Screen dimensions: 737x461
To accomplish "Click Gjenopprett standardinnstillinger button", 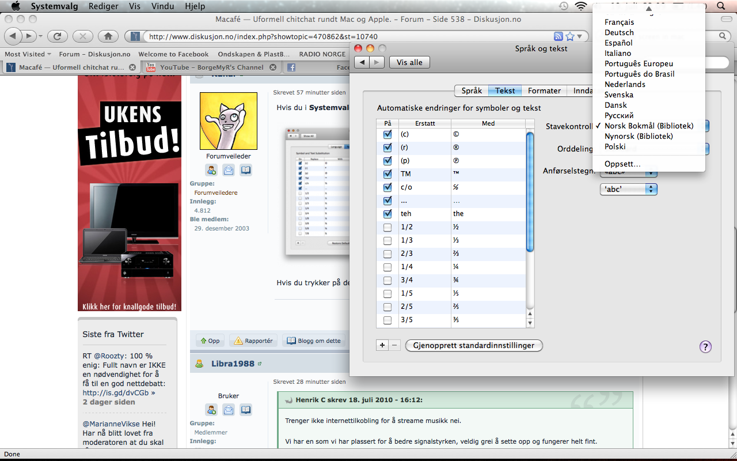I will pyautogui.click(x=474, y=345).
